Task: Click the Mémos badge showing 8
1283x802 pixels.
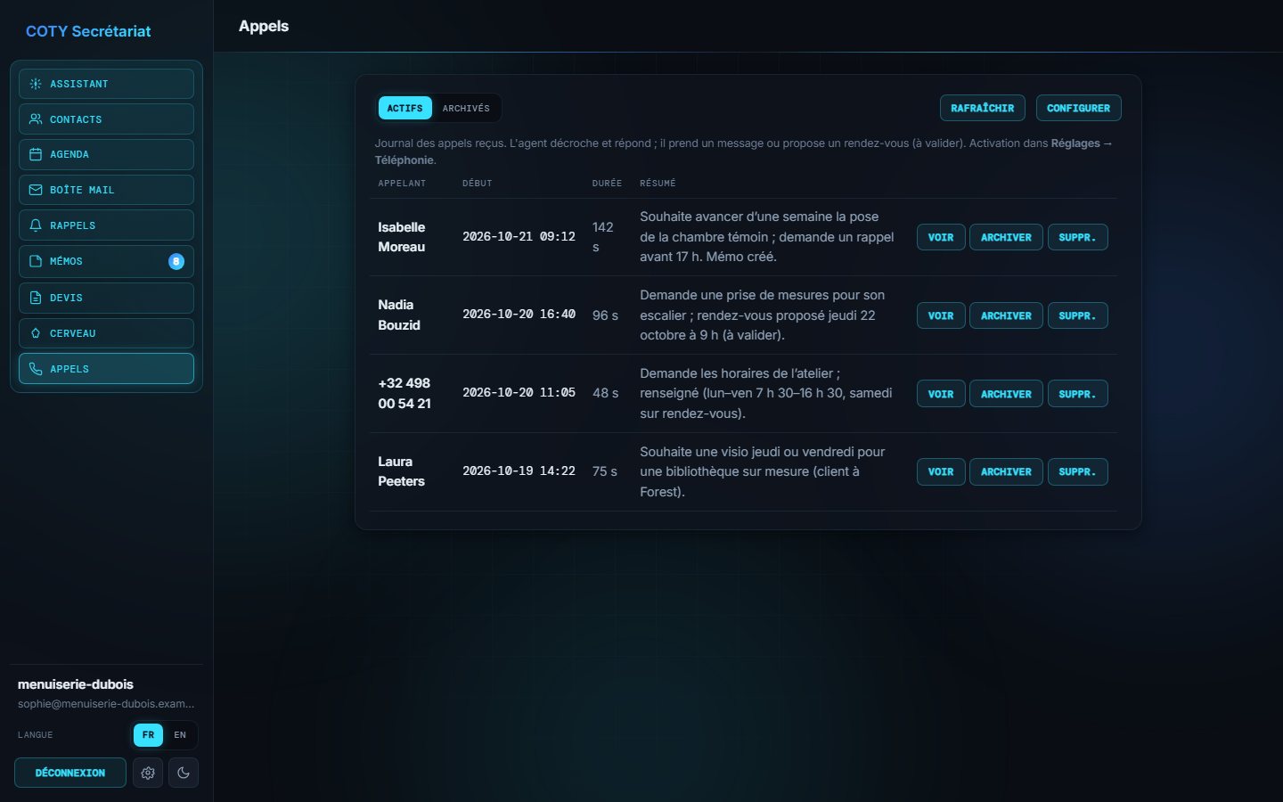Action: point(176,261)
